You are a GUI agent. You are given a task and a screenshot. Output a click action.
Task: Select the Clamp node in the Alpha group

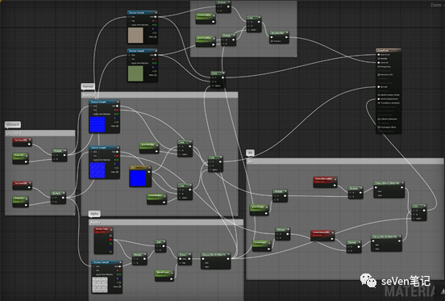(216, 261)
